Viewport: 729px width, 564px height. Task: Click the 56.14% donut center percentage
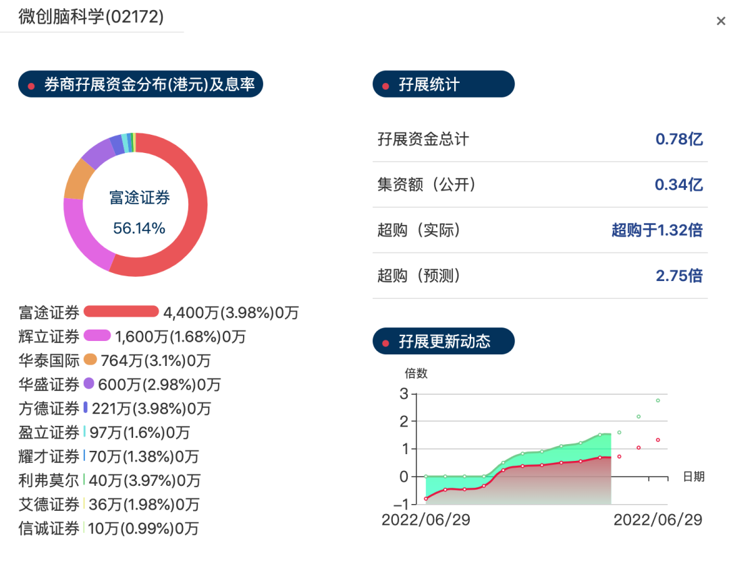(x=139, y=228)
